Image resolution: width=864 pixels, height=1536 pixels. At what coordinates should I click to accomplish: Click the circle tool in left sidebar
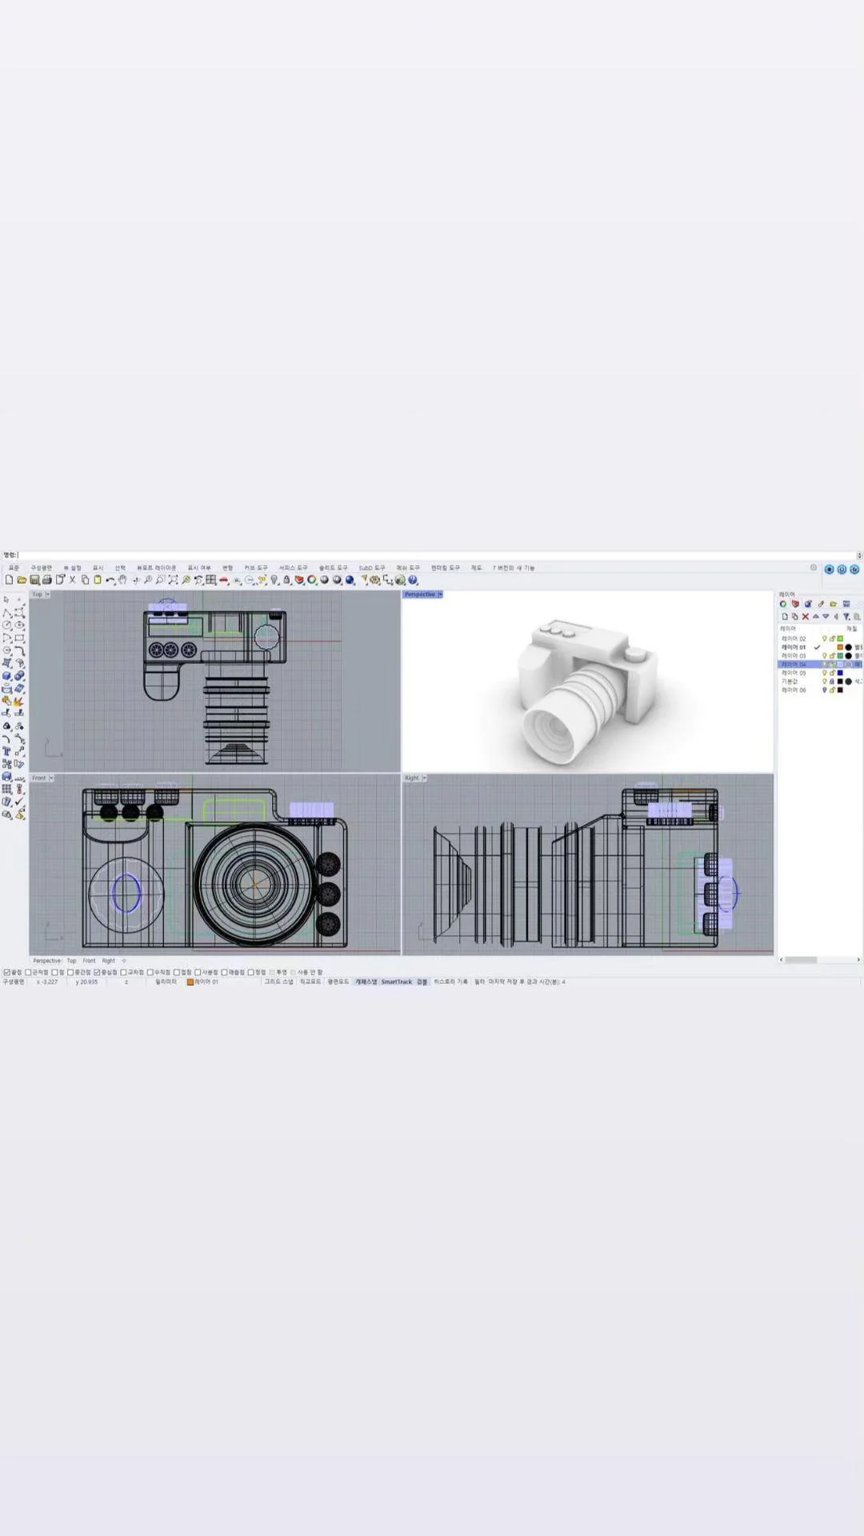7,625
